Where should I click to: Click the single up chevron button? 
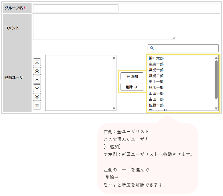click(37, 79)
